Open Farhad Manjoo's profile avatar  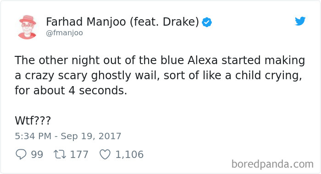[x=27, y=27]
